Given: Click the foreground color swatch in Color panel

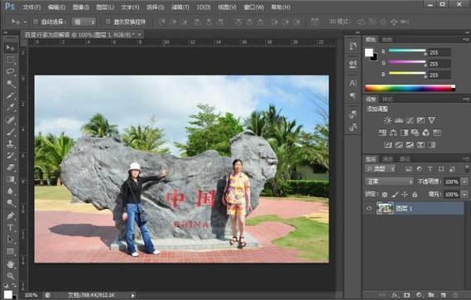Looking at the screenshot, I should pyautogui.click(x=369, y=52).
